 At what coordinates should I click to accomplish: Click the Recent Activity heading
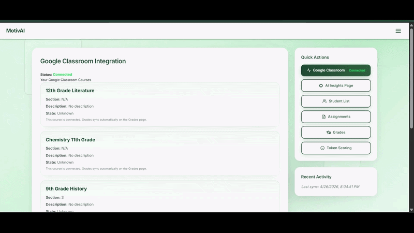pos(316,177)
